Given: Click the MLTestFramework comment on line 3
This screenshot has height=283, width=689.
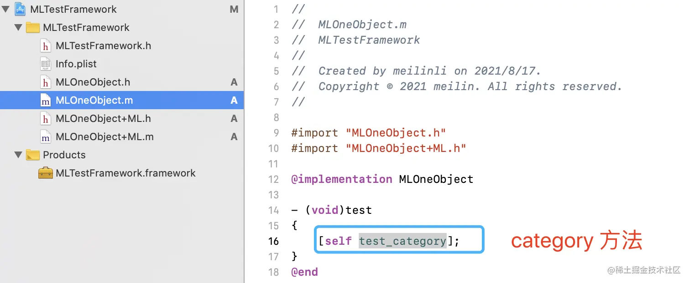Looking at the screenshot, I should pos(355,40).
